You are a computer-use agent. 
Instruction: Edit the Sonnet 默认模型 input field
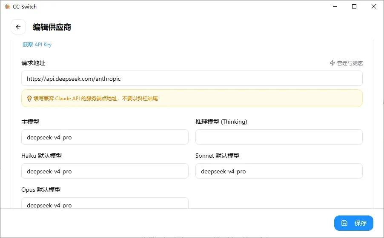279,171
